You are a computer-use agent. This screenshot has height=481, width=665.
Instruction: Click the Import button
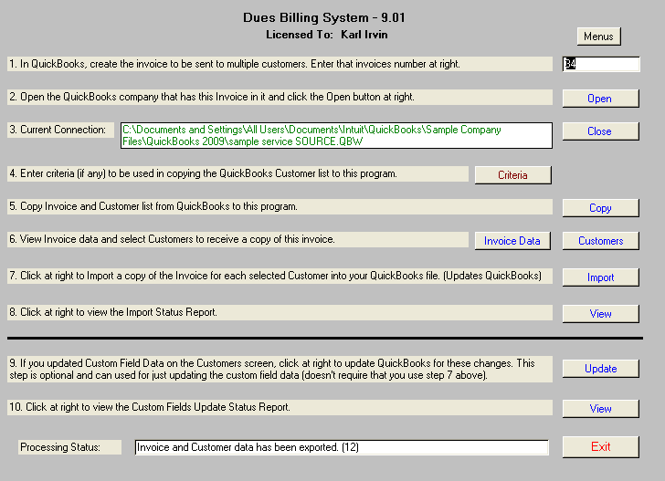point(600,277)
